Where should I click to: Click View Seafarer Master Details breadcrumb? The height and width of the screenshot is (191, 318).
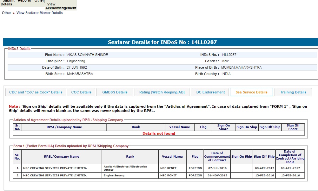pyautogui.click(x=39, y=13)
